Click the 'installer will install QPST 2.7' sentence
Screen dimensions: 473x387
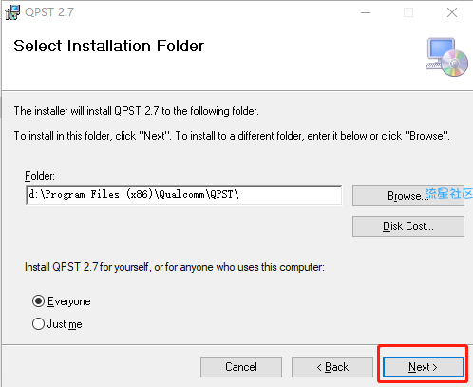[137, 111]
